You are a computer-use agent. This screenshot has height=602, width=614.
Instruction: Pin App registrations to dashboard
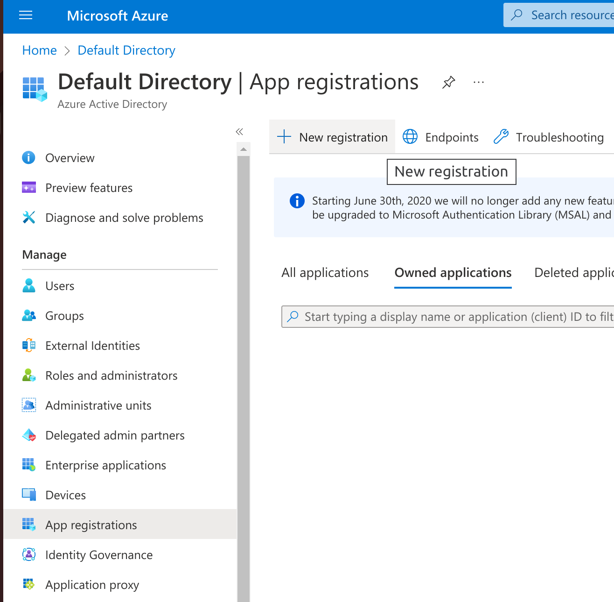tap(448, 82)
